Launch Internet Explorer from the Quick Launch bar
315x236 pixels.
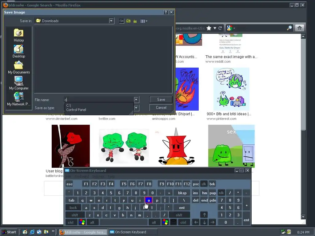click(x=32, y=232)
